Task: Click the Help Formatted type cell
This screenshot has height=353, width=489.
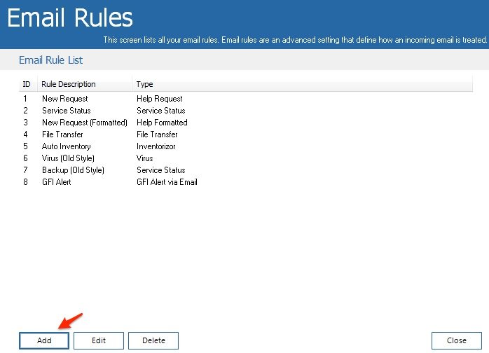Action: [x=162, y=123]
